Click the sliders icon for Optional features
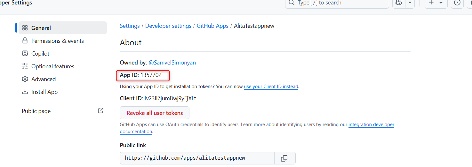472x167 pixels. 25,66
